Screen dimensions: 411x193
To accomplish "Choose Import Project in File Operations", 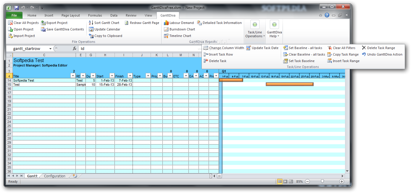I will [21, 36].
